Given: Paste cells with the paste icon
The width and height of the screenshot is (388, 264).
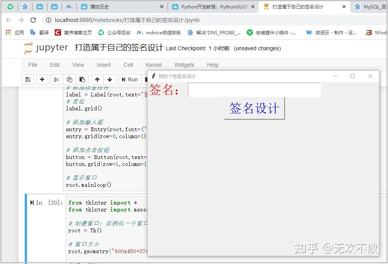Looking at the screenshot, I should pos(82,79).
